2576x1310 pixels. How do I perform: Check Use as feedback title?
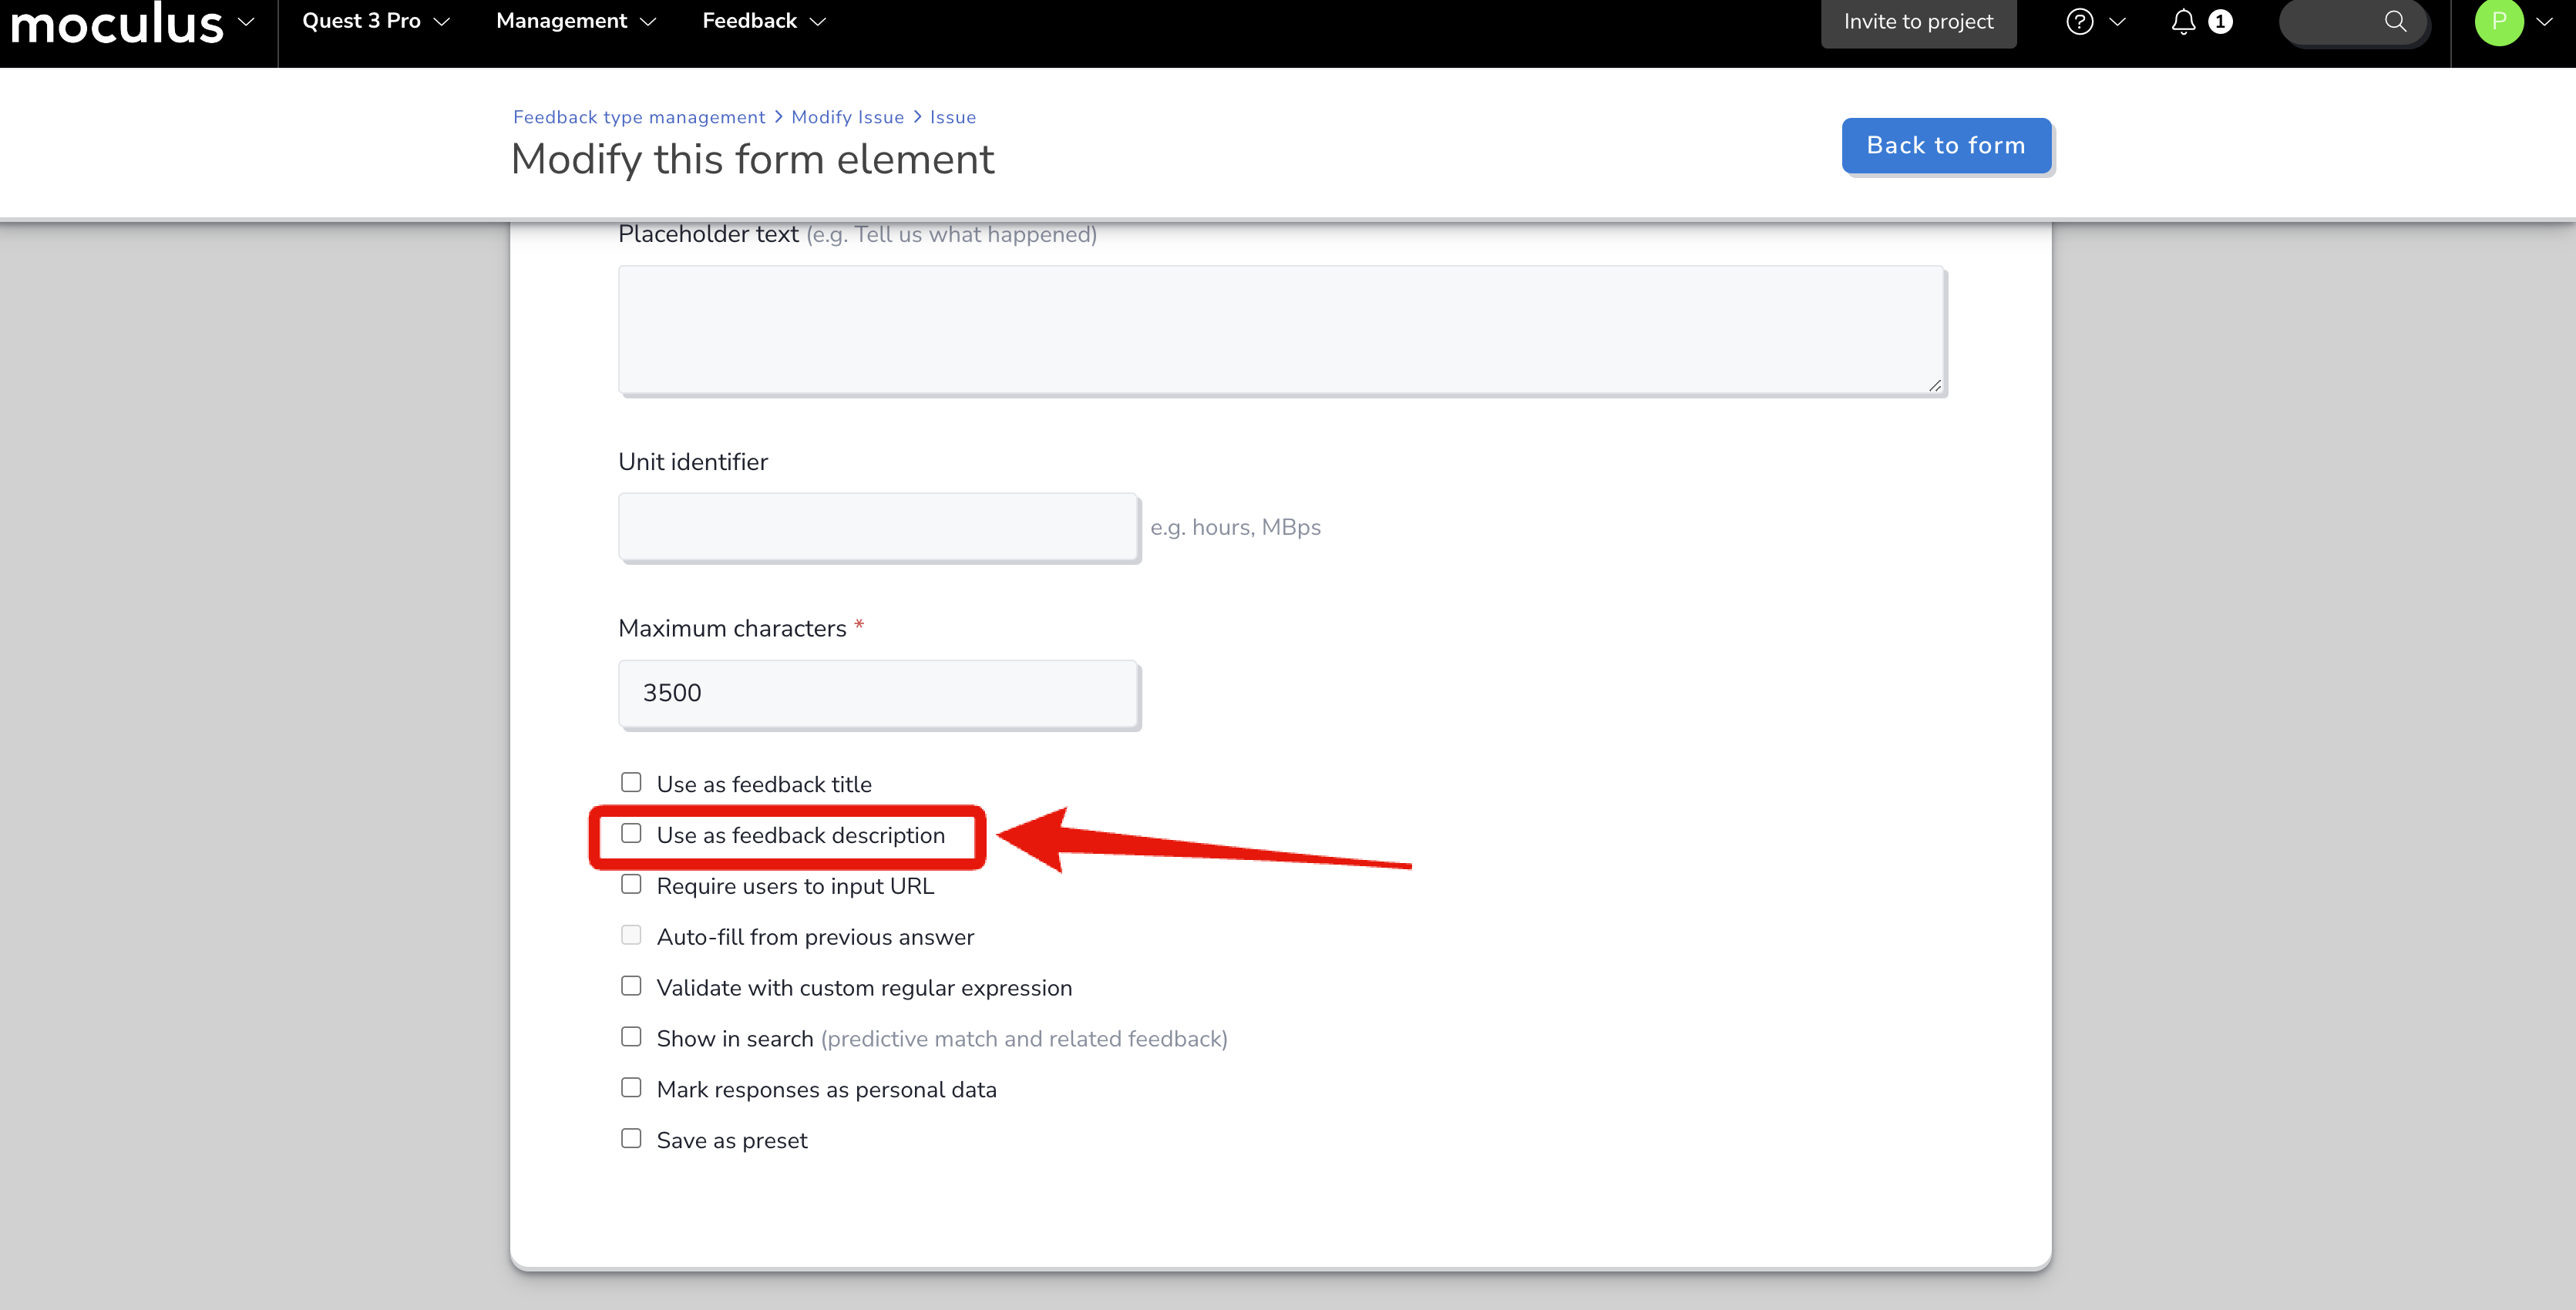(631, 782)
